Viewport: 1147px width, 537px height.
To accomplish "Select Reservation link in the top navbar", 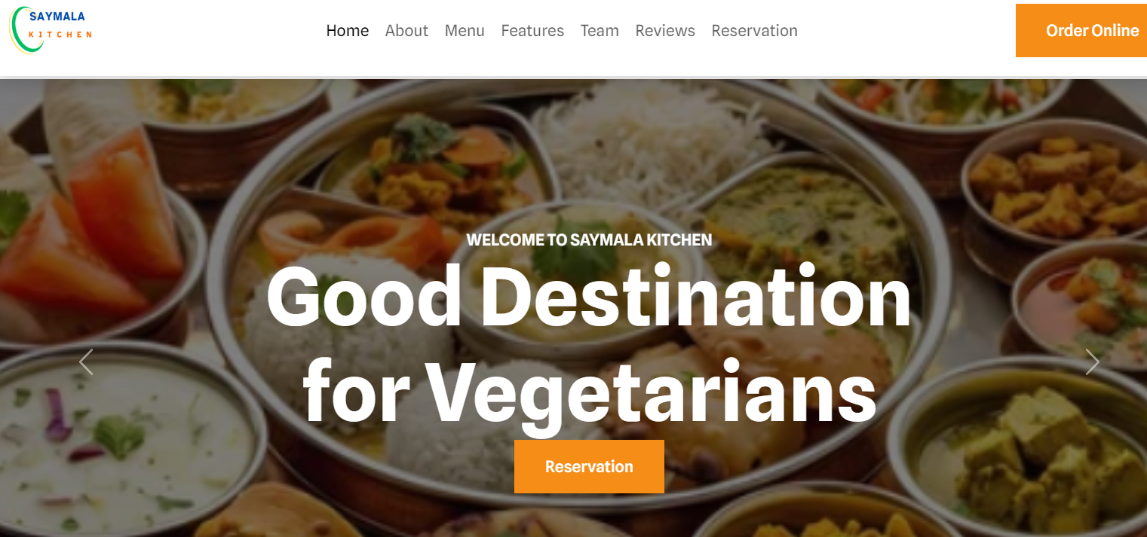I will pyautogui.click(x=754, y=31).
